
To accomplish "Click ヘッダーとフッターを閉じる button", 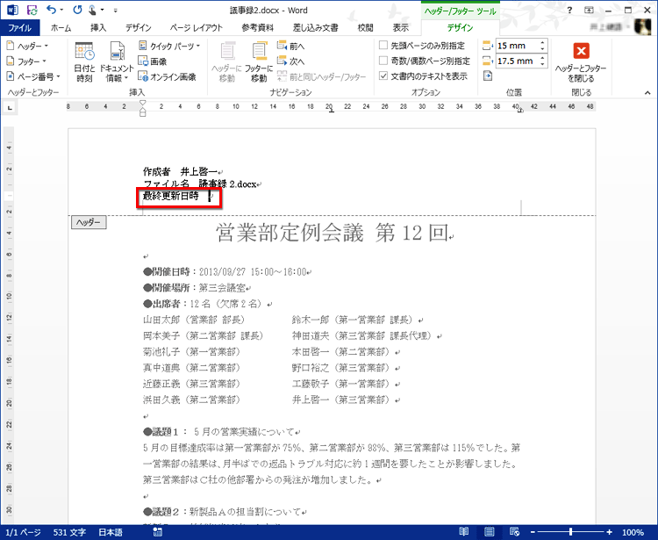I will [581, 62].
